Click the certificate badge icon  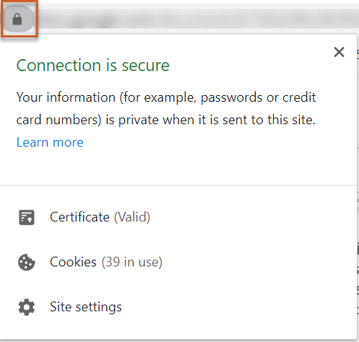coord(26,217)
